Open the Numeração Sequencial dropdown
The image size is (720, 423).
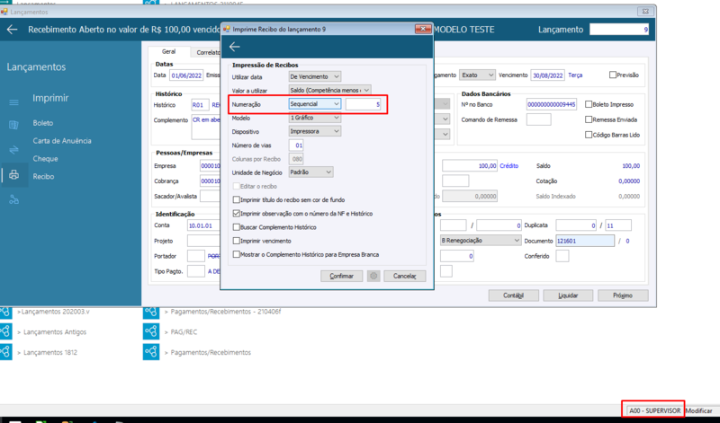tap(314, 104)
